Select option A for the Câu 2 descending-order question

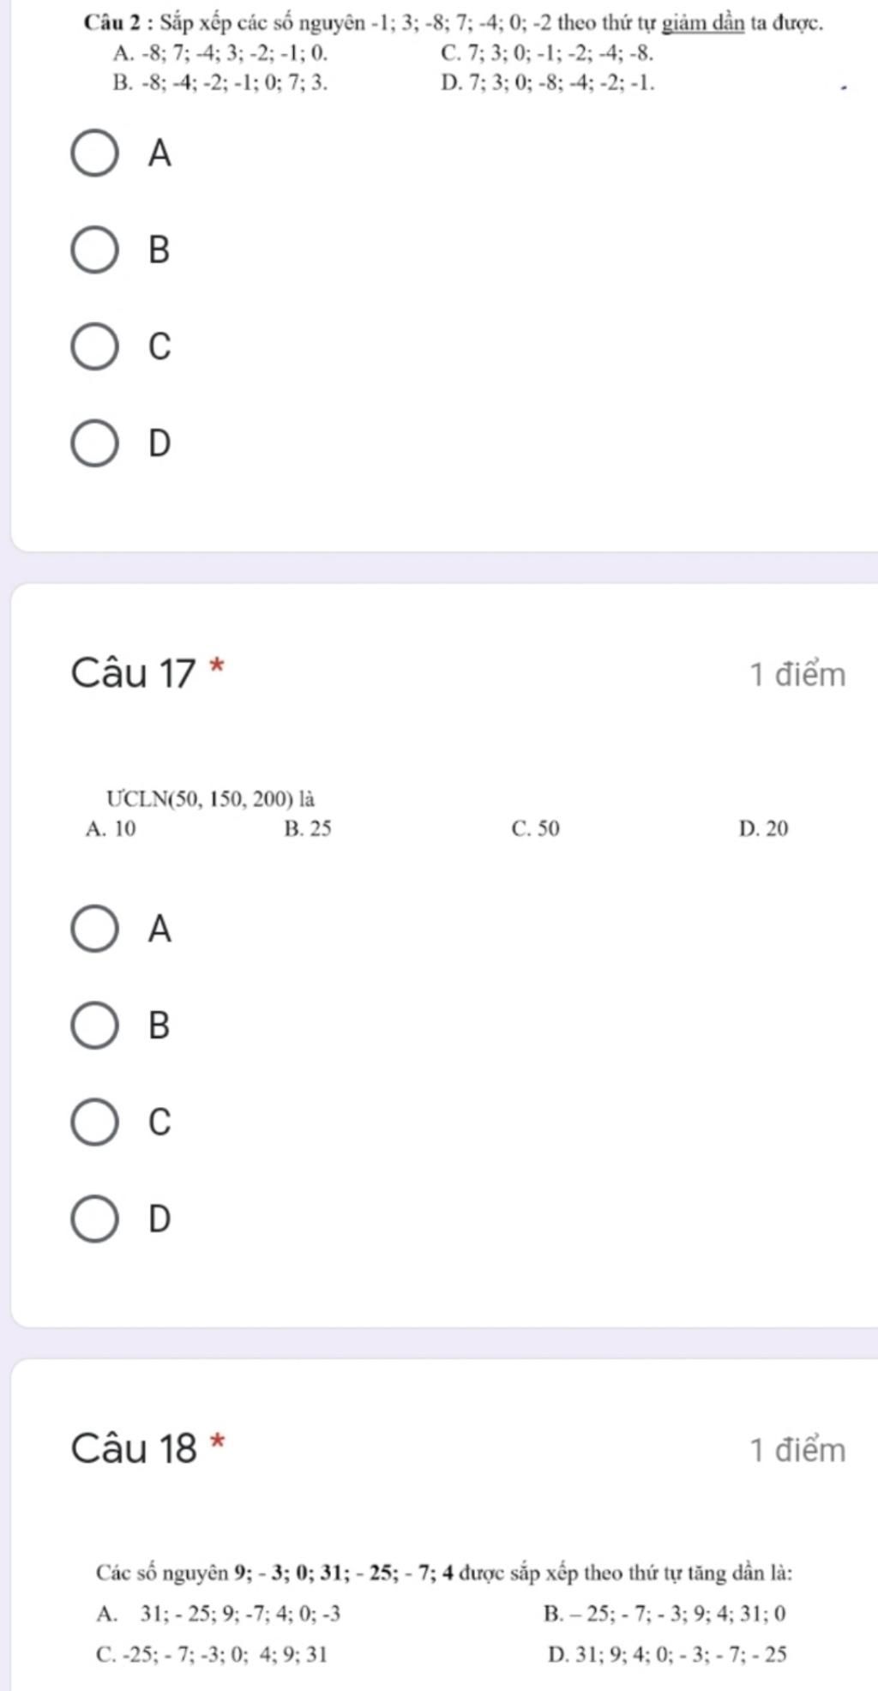pyautogui.click(x=94, y=153)
